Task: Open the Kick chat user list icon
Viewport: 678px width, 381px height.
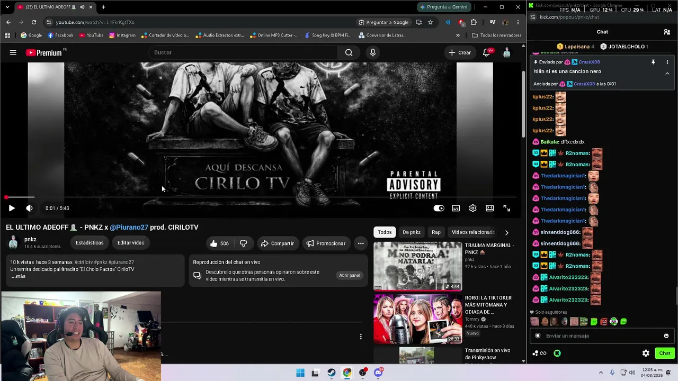Action: (x=667, y=32)
